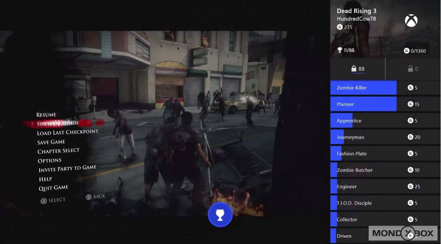This screenshot has width=441, height=244.
Task: Click the blue trophy achievements button
Action: point(220,215)
